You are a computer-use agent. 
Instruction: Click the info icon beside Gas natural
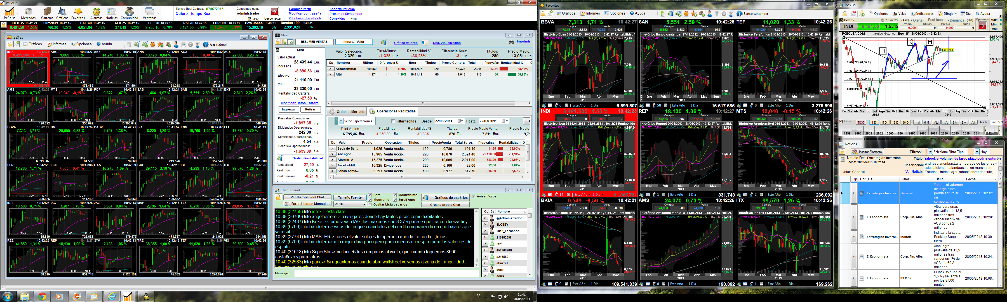point(206,44)
